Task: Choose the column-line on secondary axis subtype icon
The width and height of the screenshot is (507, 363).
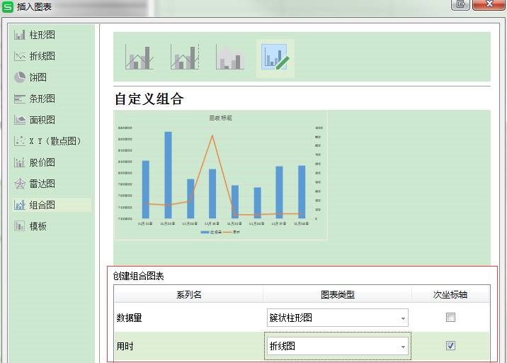Action: point(184,57)
